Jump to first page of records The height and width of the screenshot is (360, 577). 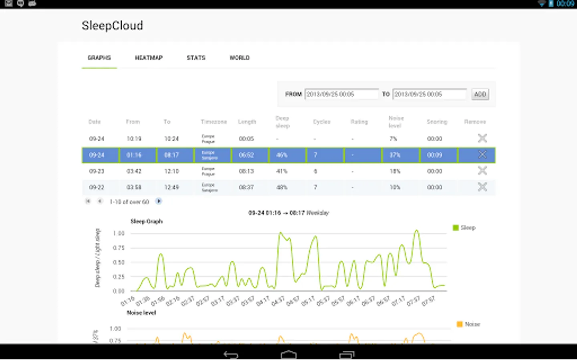pos(88,201)
